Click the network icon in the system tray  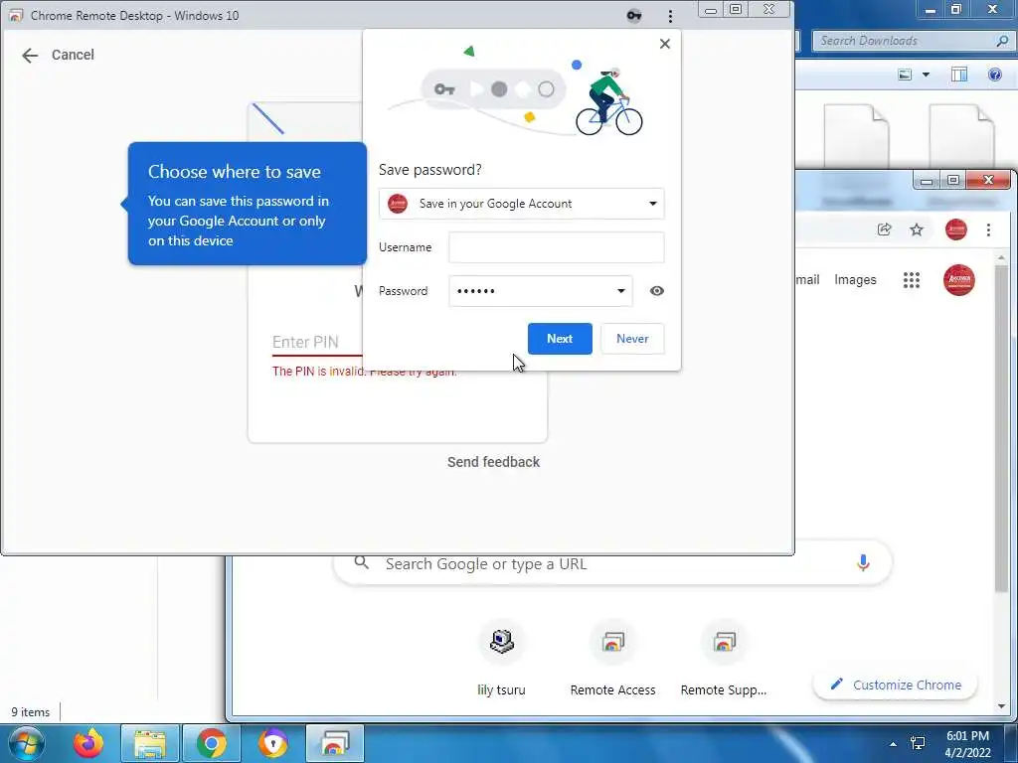point(918,743)
